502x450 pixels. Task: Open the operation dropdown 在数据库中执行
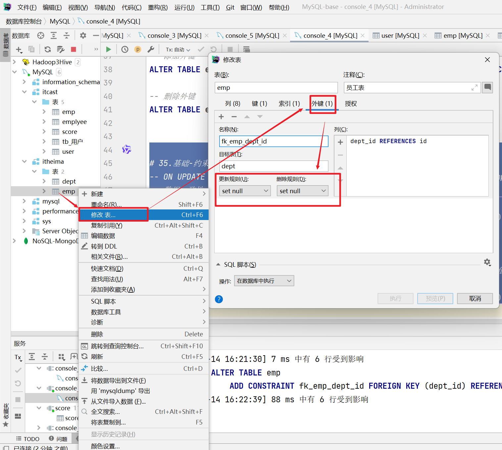pos(264,281)
